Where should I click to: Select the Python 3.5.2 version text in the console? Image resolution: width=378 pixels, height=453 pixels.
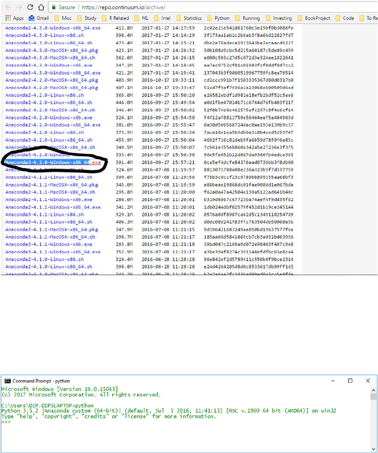[x=20, y=411]
